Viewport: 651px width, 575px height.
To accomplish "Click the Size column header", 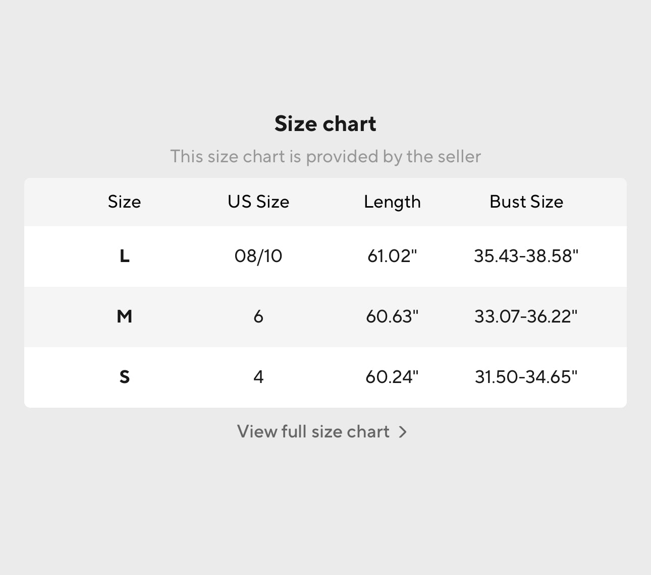I will click(125, 202).
